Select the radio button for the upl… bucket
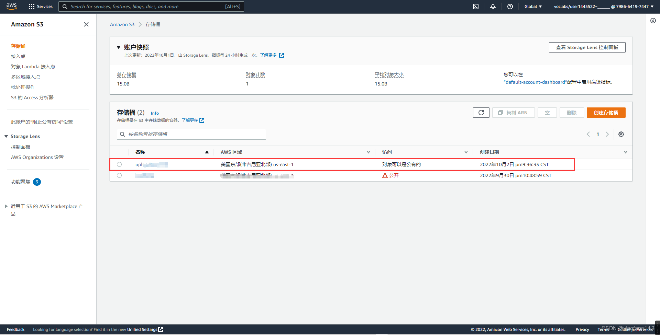The width and height of the screenshot is (660, 335). coord(119,164)
